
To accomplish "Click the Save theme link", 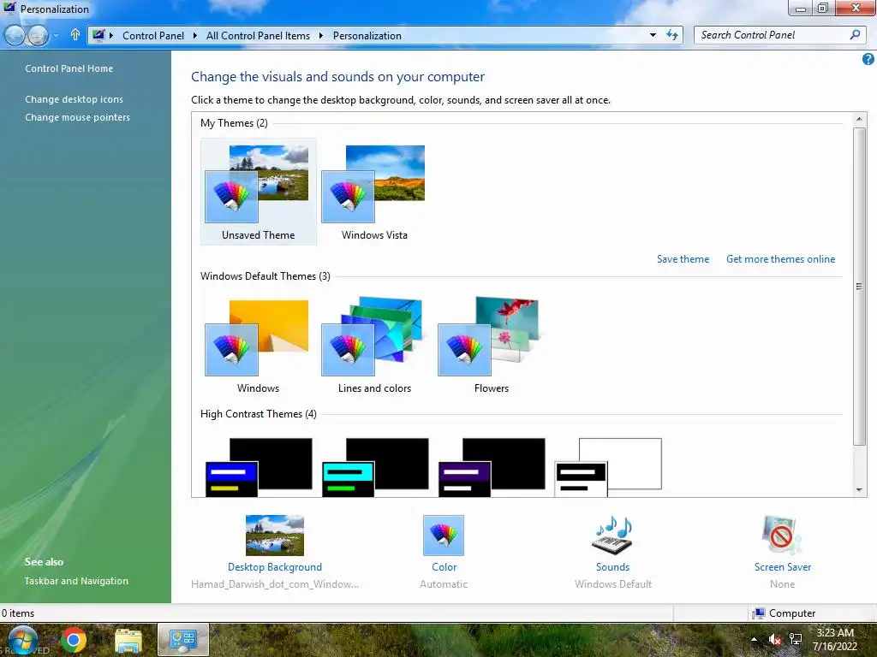I will point(683,259).
